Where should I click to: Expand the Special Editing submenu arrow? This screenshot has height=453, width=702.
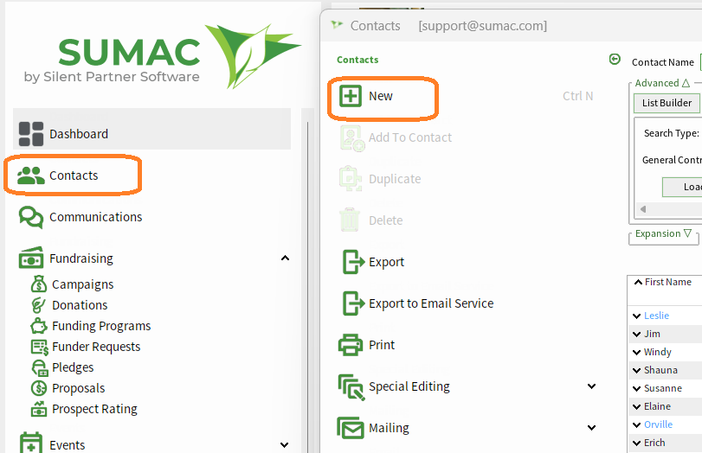coord(592,386)
